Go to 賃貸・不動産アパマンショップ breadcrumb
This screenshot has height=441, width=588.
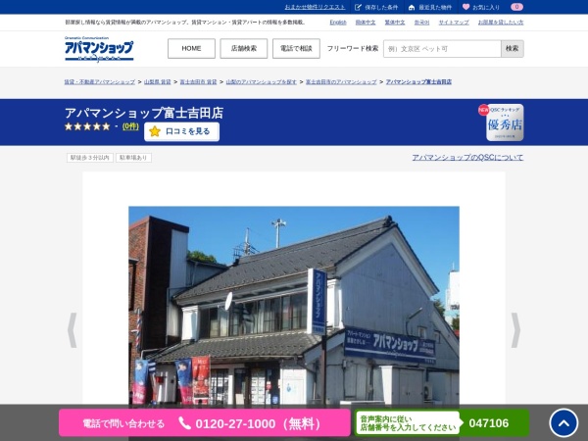[100, 81]
